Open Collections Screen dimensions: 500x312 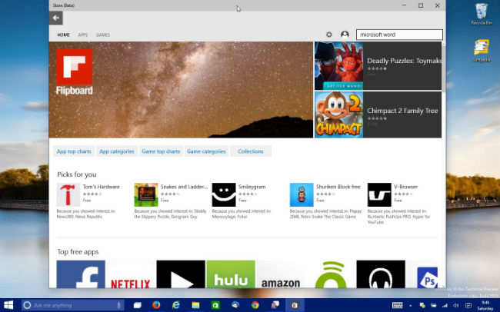point(251,151)
